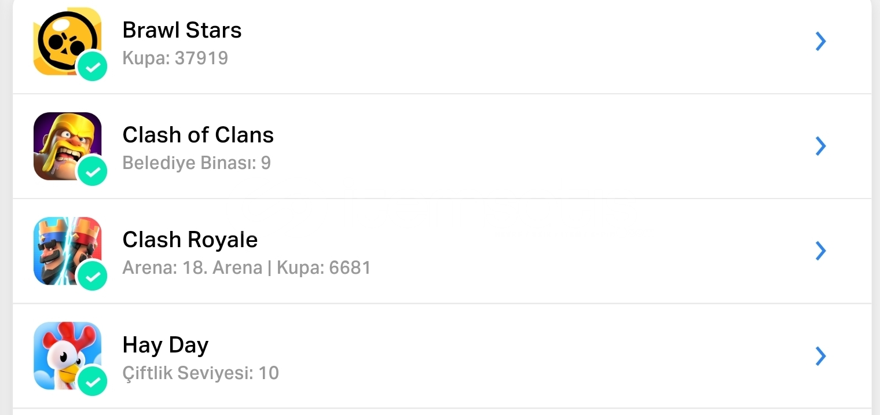
Task: Expand Clash of Clans row chevron arrow
Action: point(820,146)
